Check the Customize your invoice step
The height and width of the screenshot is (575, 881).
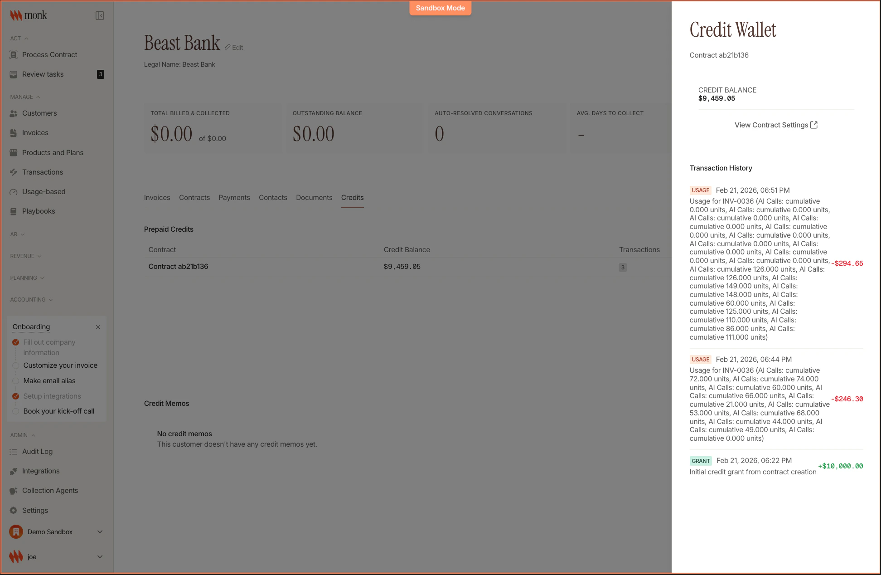coord(15,365)
